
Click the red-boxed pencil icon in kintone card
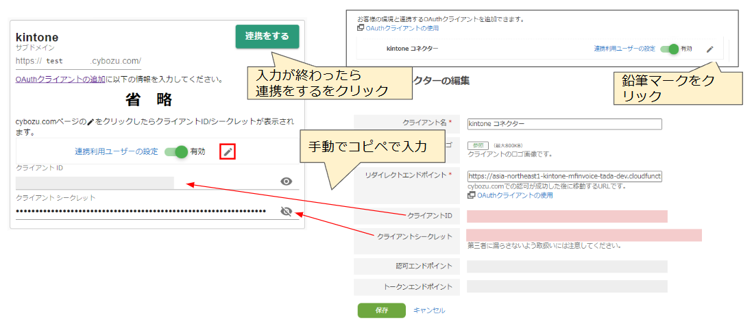[228, 153]
